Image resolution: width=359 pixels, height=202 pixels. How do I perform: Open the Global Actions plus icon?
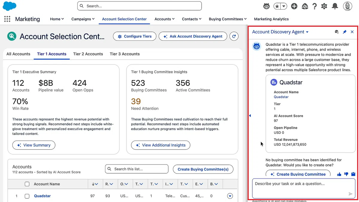point(294,6)
